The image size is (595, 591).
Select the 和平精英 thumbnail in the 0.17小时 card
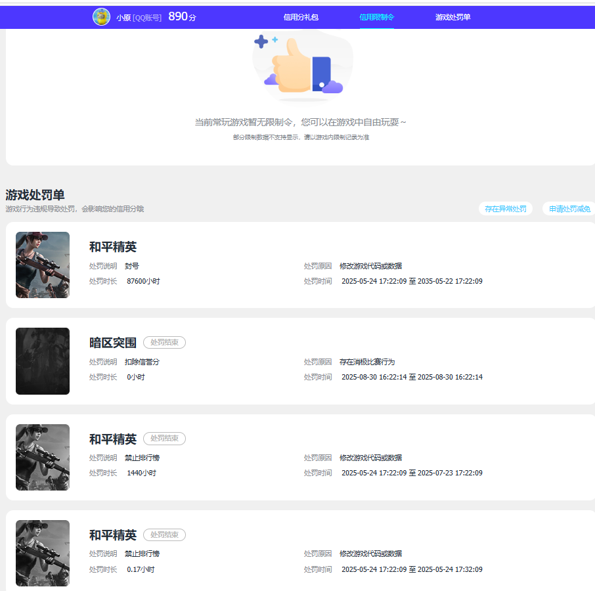(x=43, y=553)
